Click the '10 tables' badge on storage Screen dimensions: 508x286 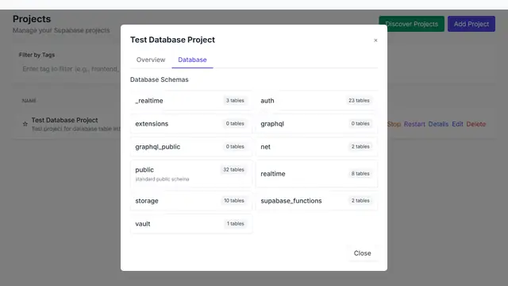pos(233,201)
